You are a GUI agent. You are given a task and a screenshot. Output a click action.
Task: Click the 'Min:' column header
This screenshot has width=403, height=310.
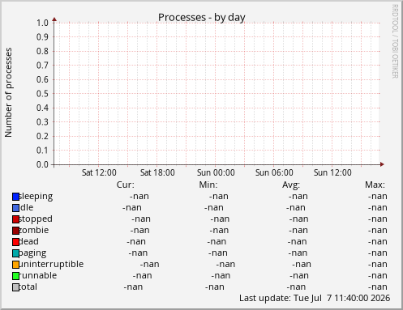(x=208, y=185)
